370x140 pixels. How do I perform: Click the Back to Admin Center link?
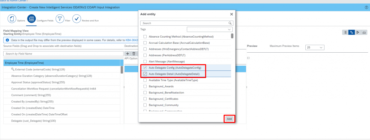pos(13,1)
